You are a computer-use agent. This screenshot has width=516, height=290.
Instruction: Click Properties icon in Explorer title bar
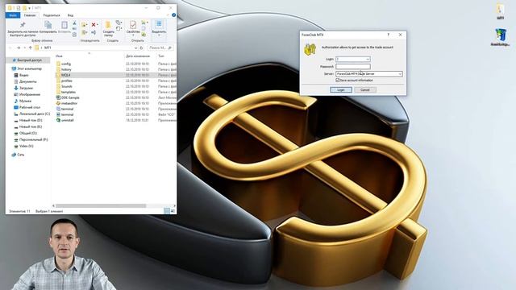tap(19, 8)
